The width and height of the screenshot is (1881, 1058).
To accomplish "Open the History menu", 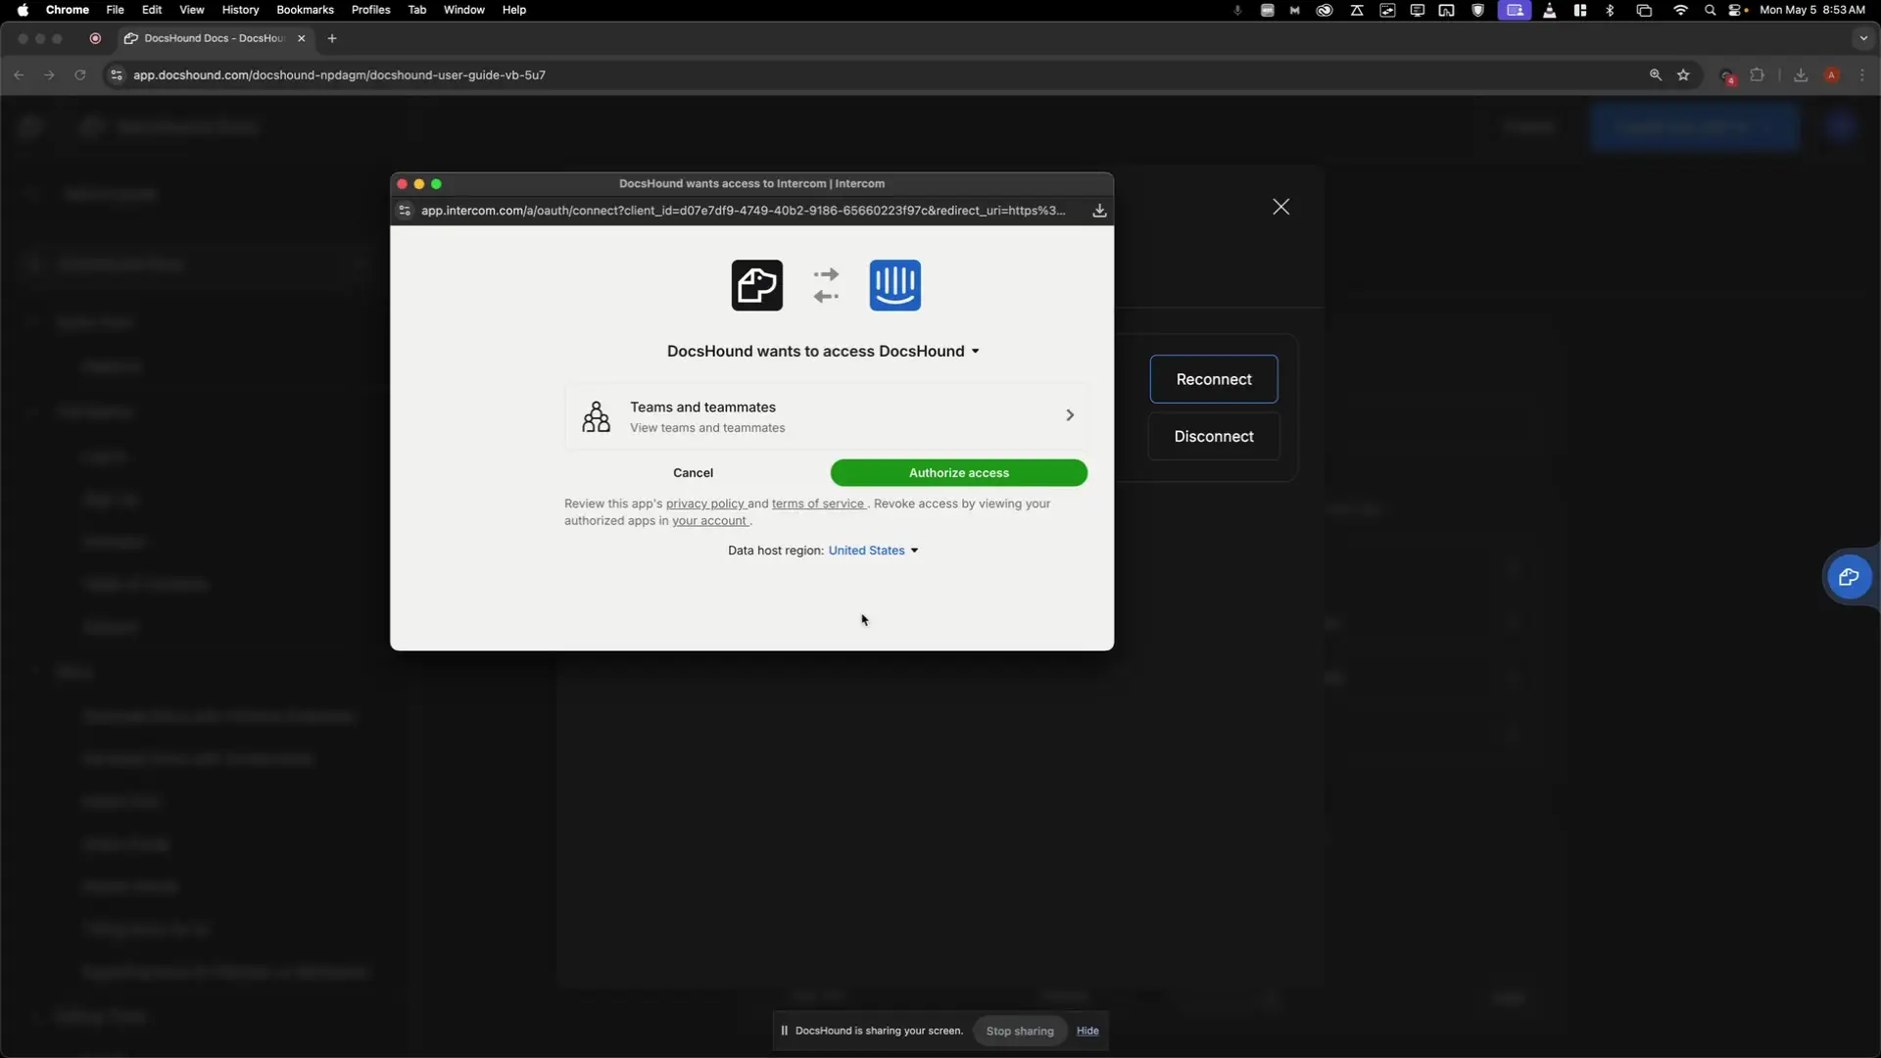I will pyautogui.click(x=240, y=10).
